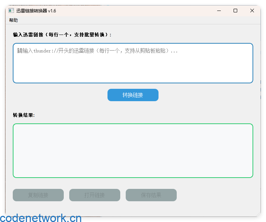
Task: Click the 转换结果 output box
Action: coord(133,151)
